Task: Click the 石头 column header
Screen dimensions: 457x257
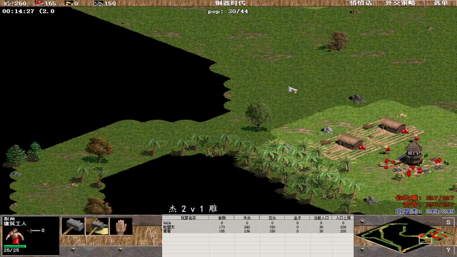Action: [x=272, y=218]
